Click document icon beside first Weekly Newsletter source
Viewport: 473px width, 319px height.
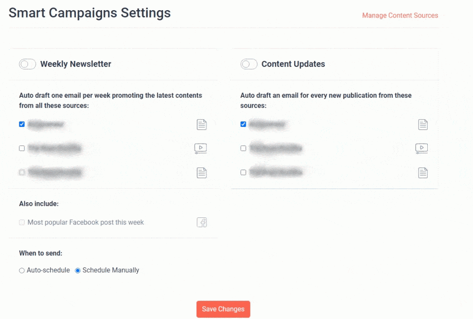[201, 124]
